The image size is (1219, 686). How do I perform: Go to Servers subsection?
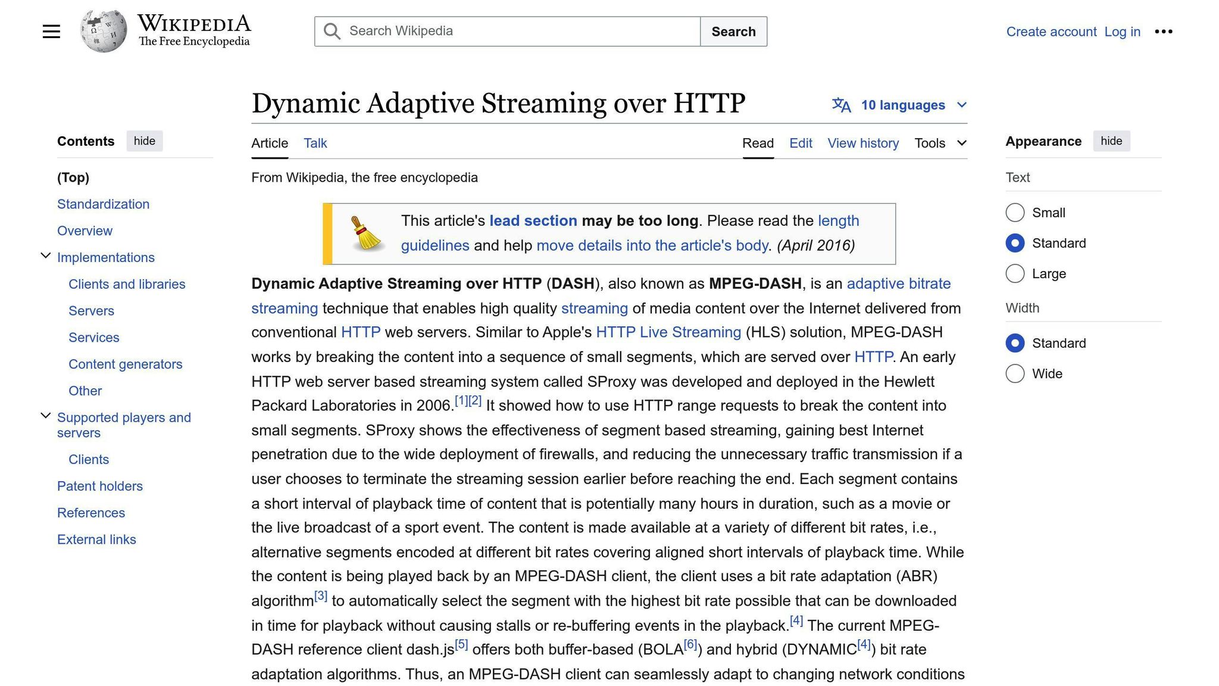point(91,311)
